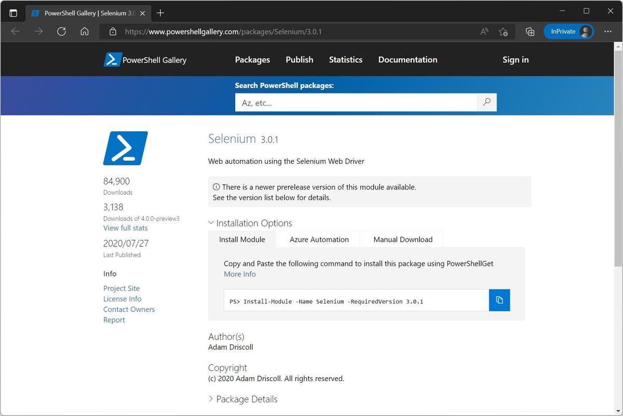Screen dimensions: 623x416
Task: Minimize the browser window
Action: point(563,11)
